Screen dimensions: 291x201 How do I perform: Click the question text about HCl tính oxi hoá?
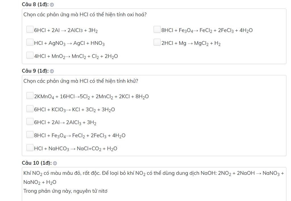click(x=85, y=14)
